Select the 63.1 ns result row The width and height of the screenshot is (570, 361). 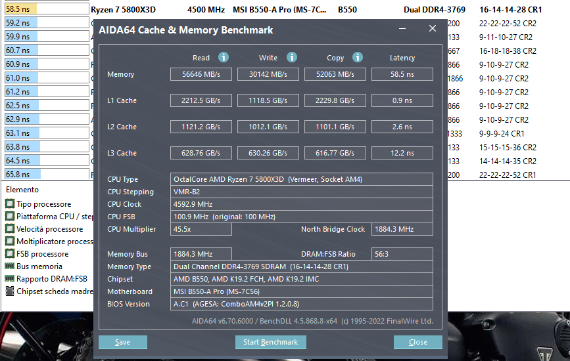47,133
